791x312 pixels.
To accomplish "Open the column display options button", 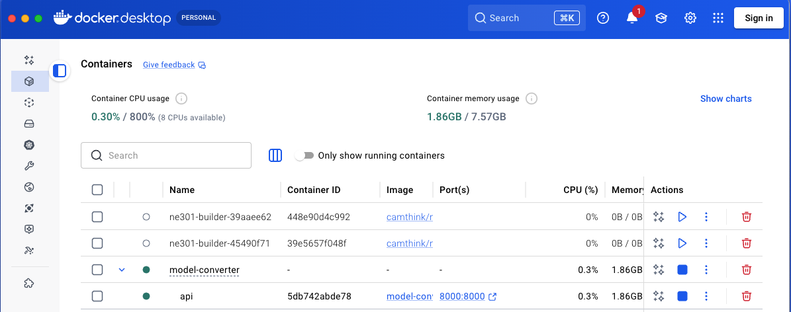I will pos(275,155).
